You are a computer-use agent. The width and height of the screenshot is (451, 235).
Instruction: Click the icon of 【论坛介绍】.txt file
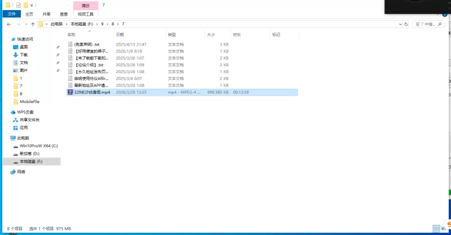point(70,65)
